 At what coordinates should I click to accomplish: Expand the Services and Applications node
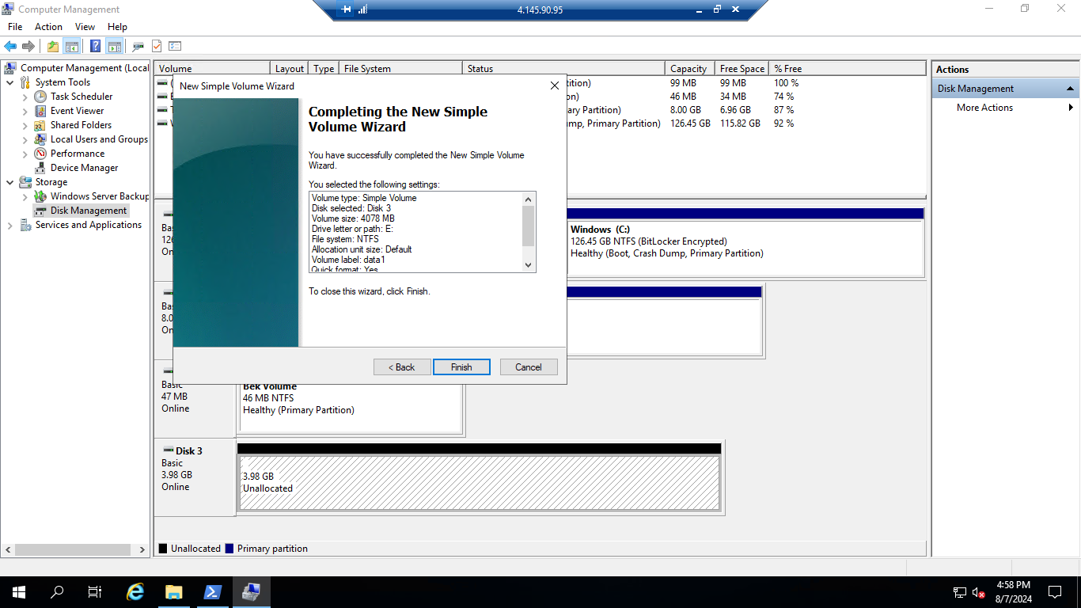click(9, 225)
